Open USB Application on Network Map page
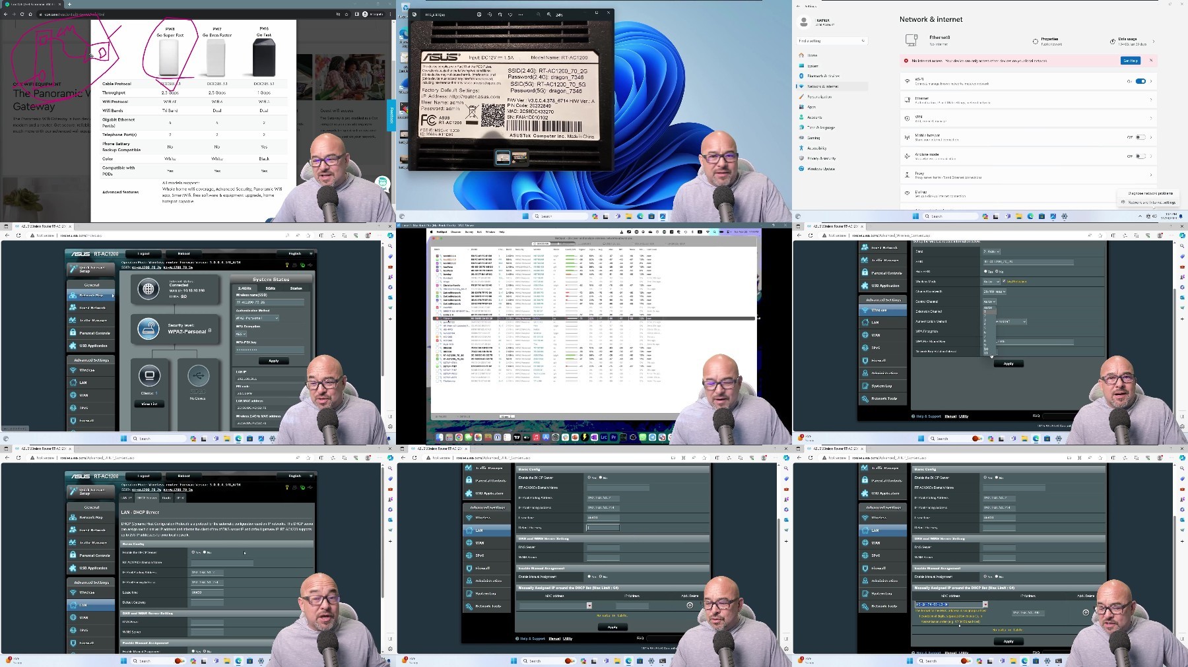 click(x=91, y=345)
